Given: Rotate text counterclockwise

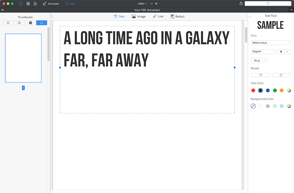Looking at the screenshot, I should coord(260,75).
